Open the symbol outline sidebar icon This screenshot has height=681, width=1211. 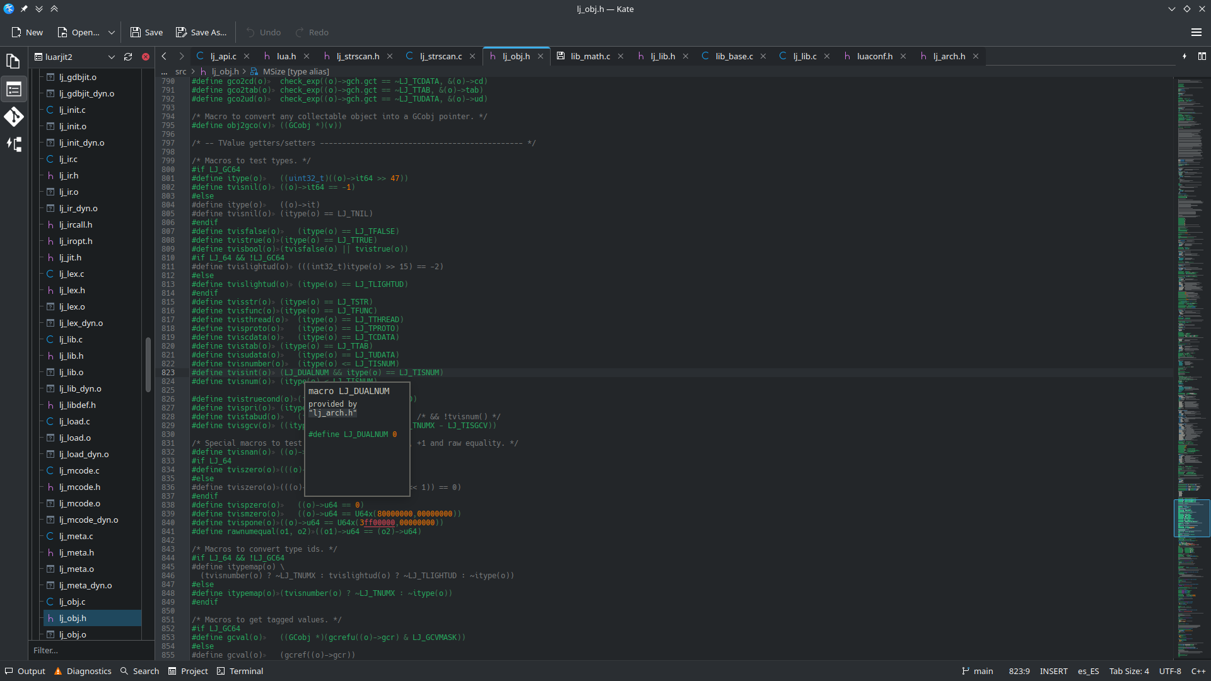tap(13, 144)
